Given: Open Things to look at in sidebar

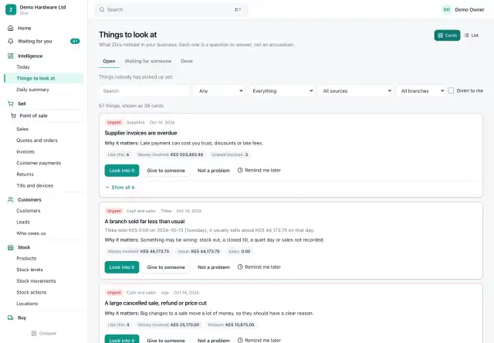Looking at the screenshot, I should click(44, 78).
